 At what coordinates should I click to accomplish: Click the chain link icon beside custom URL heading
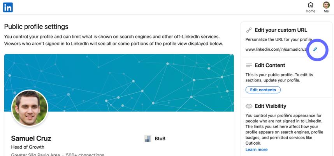pos(249,30)
